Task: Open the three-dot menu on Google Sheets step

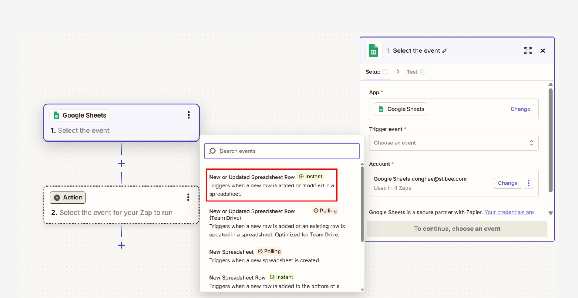Action: [x=188, y=115]
